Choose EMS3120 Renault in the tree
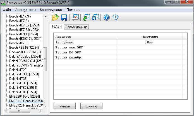Screen dimensions: 194x116 click(26, 105)
